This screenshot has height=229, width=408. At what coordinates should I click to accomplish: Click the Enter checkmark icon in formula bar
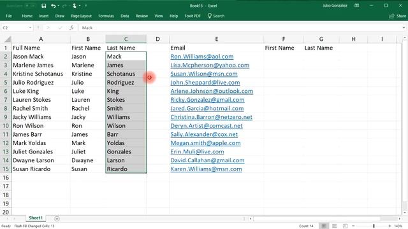(x=60, y=28)
